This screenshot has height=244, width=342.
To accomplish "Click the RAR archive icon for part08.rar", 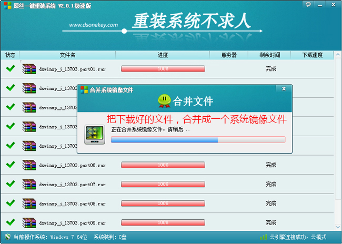I will coord(29,204).
